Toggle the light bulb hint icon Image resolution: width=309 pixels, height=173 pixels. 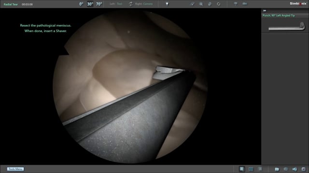167,4
